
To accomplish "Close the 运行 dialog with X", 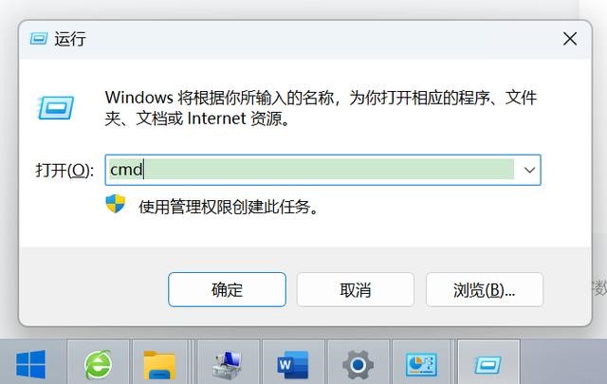I will click(x=570, y=39).
